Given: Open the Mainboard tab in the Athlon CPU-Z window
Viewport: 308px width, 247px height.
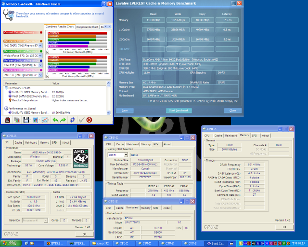Looking at the screenshot, I should 31,143.
